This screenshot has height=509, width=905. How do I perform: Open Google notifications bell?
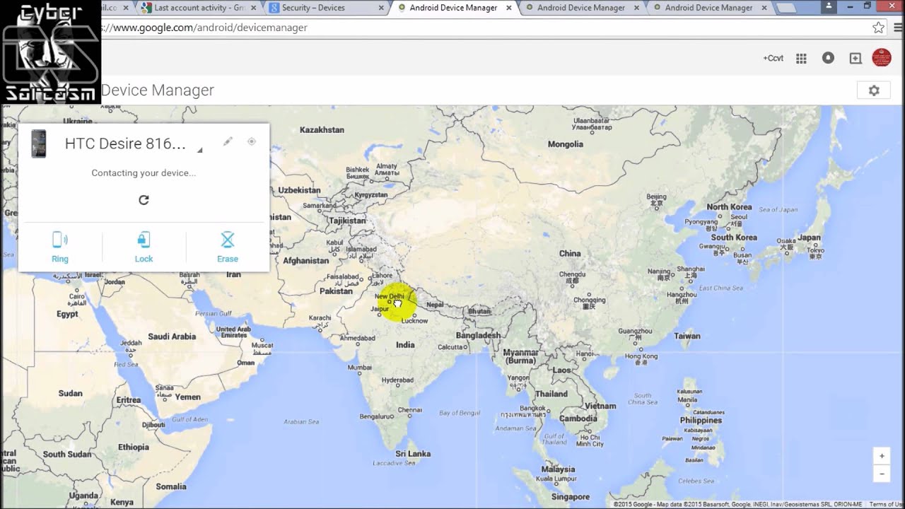[x=828, y=58]
